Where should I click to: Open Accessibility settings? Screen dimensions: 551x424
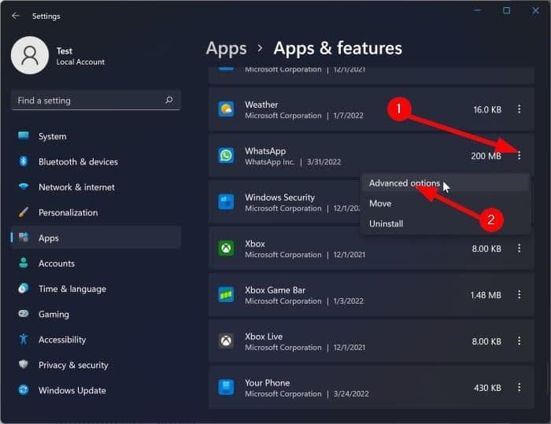62,340
